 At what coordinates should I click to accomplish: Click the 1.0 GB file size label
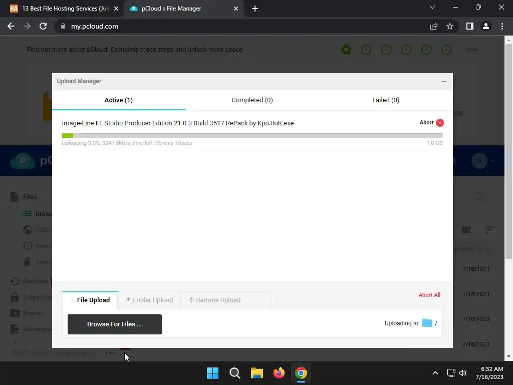[x=434, y=143]
